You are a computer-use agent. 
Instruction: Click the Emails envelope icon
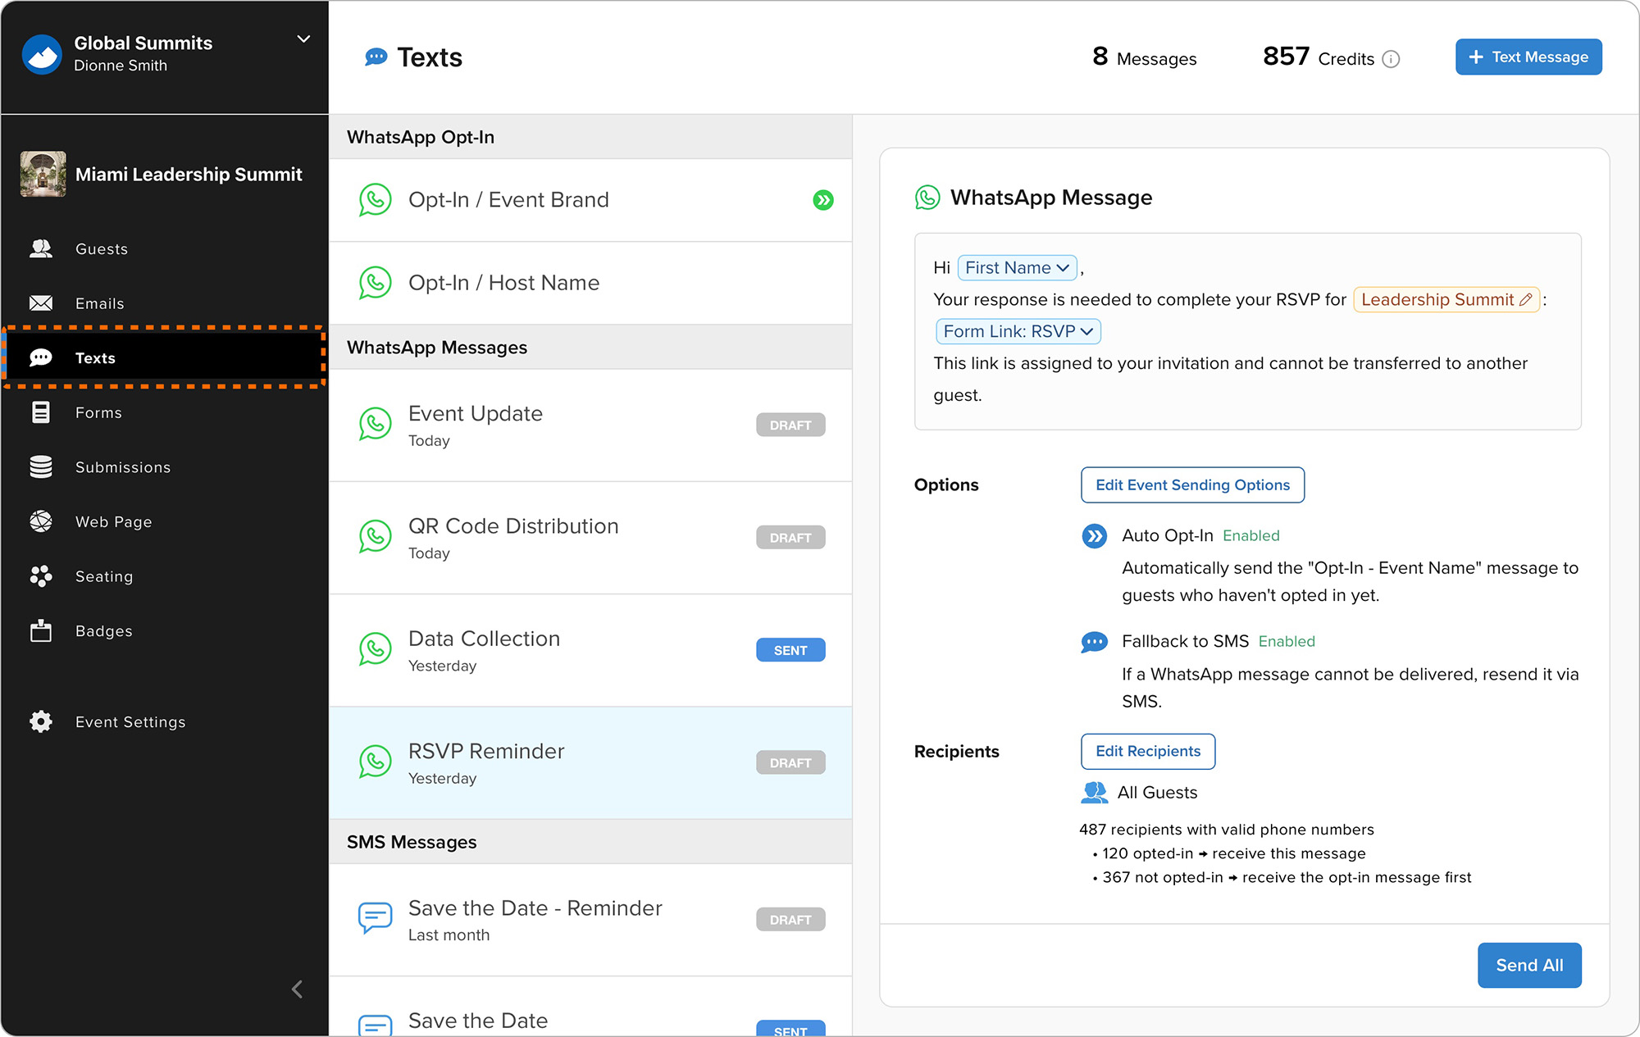41,303
